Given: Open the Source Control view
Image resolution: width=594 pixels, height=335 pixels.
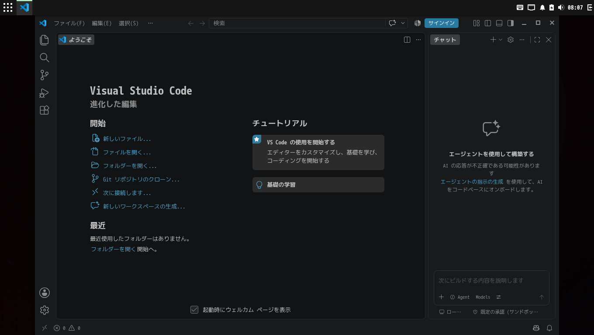Looking at the screenshot, I should click(44, 75).
